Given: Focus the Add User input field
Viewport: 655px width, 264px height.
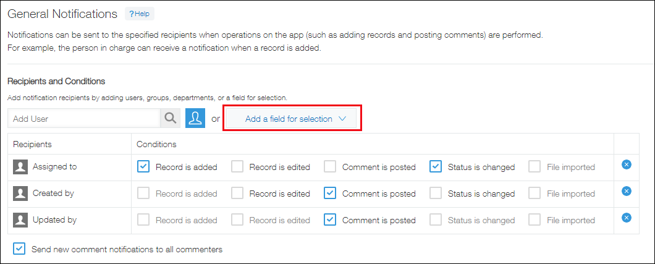Looking at the screenshot, I should pyautogui.click(x=84, y=118).
